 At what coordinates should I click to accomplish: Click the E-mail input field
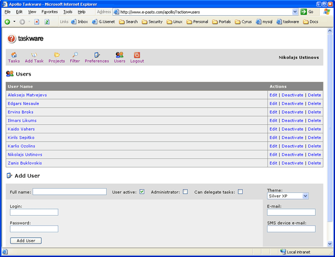291,212
